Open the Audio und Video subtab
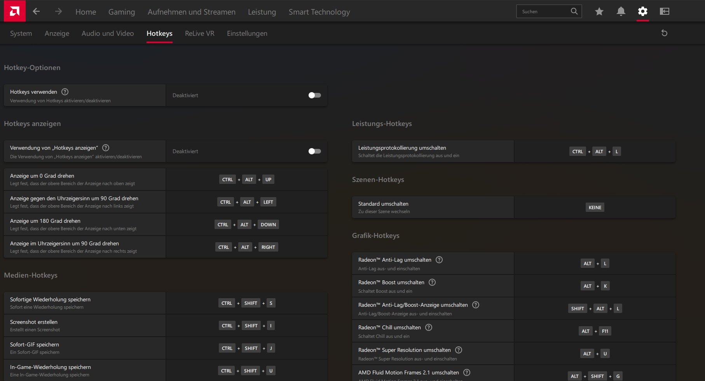Image resolution: width=705 pixels, height=381 pixels. (108, 33)
